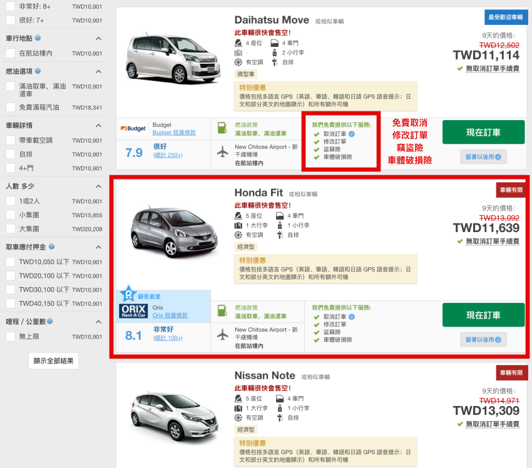This screenshot has width=532, height=468.
Task: Click seat icon for Daihatsu Move 4 座位
Action: tap(238, 43)
